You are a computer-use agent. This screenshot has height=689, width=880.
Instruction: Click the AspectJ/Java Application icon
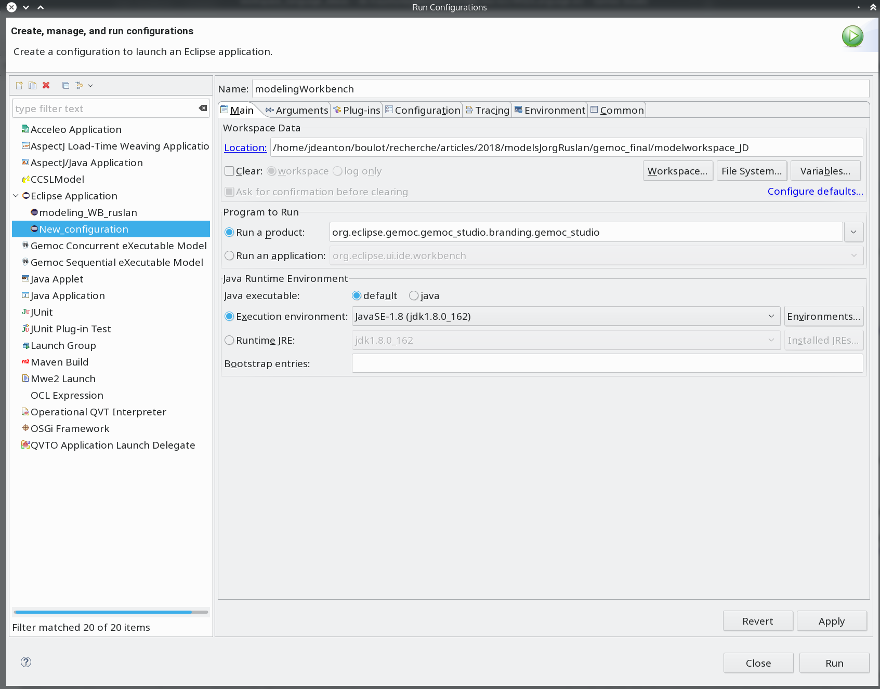pyautogui.click(x=25, y=162)
